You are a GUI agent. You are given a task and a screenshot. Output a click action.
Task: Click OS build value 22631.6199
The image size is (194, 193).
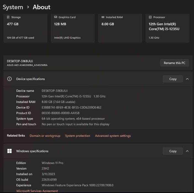tap(49, 179)
